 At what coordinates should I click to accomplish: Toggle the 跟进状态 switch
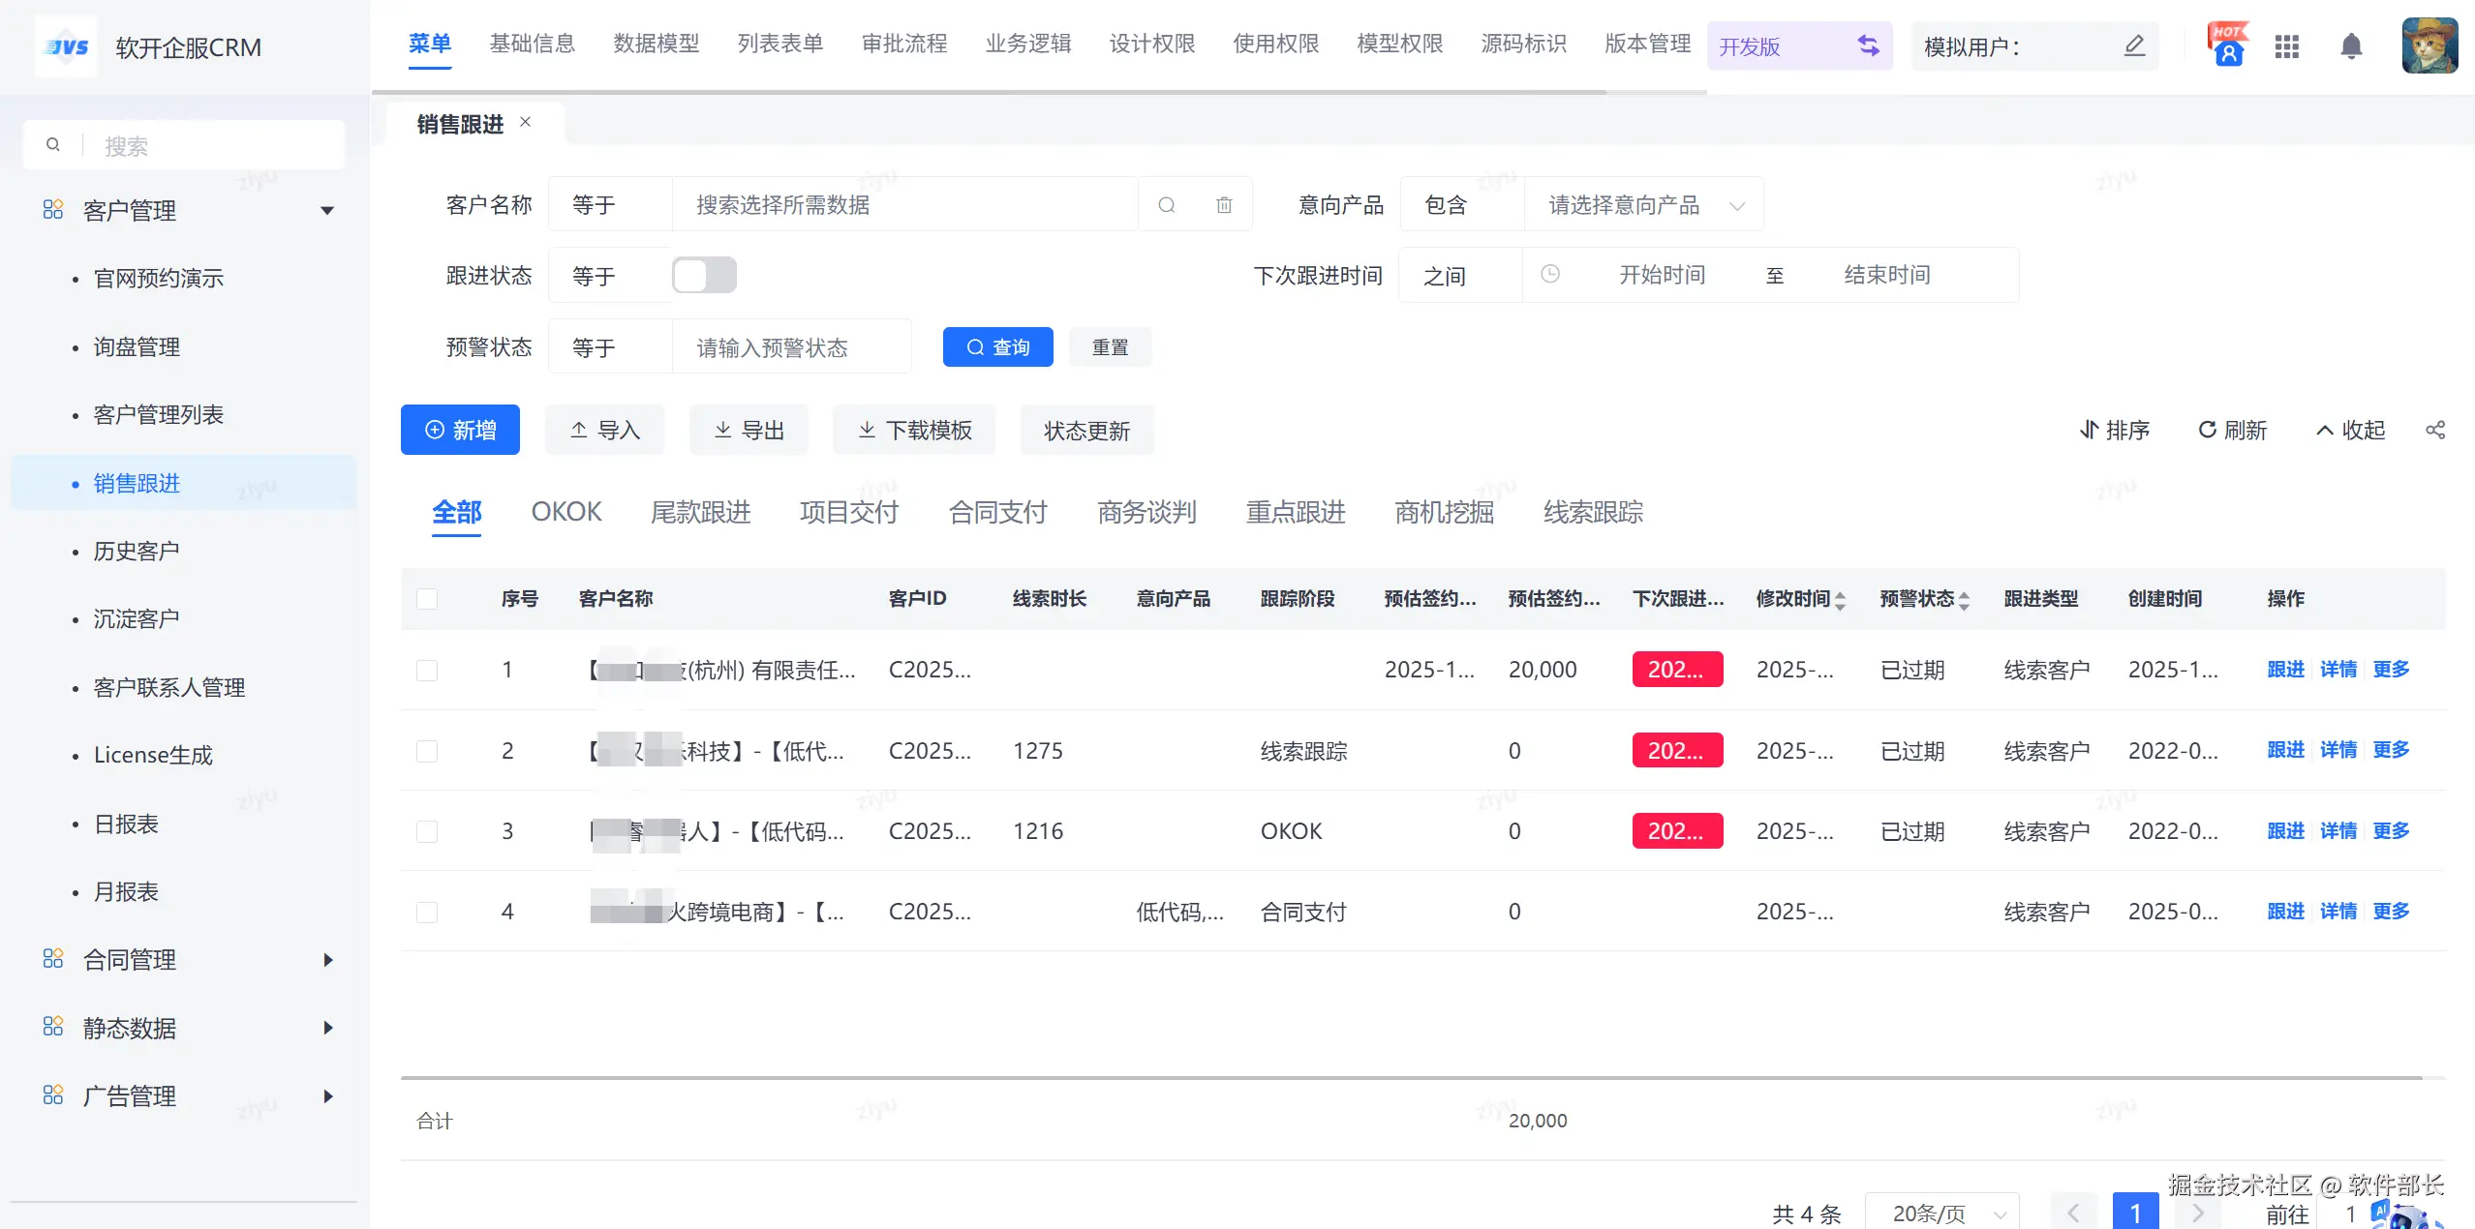tap(704, 275)
